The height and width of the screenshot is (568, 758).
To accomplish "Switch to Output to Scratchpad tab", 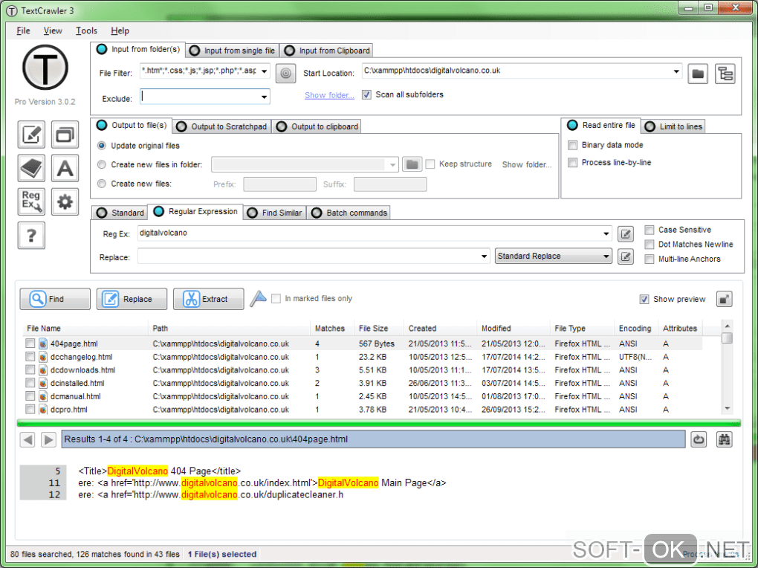I will (222, 126).
